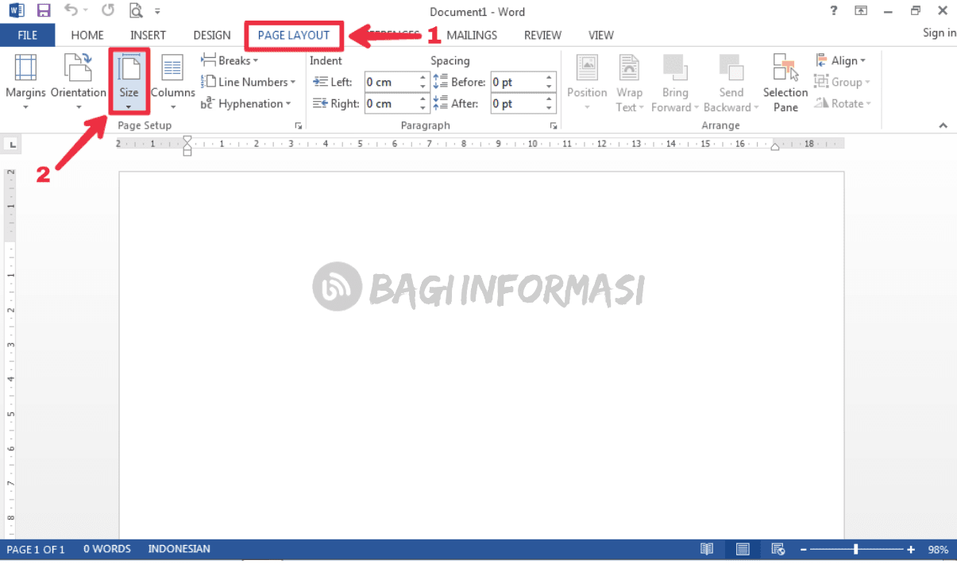
Task: Click the tab selector at the ruler corner
Action: tap(13, 144)
